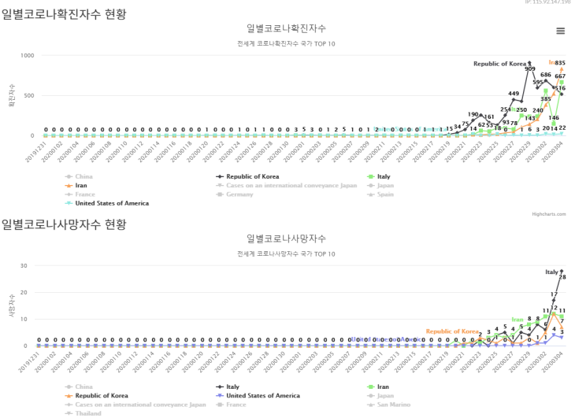The image size is (575, 418).
Task: Click the 835 data point of Iran
Action: click(562, 69)
